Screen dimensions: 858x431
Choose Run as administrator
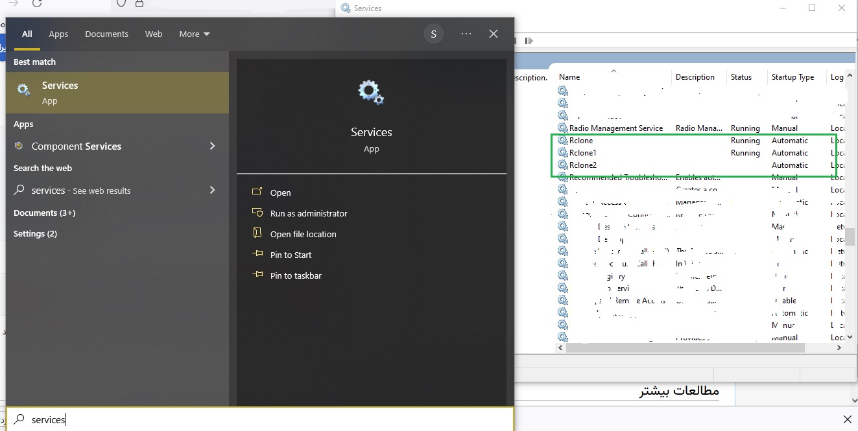pos(309,213)
